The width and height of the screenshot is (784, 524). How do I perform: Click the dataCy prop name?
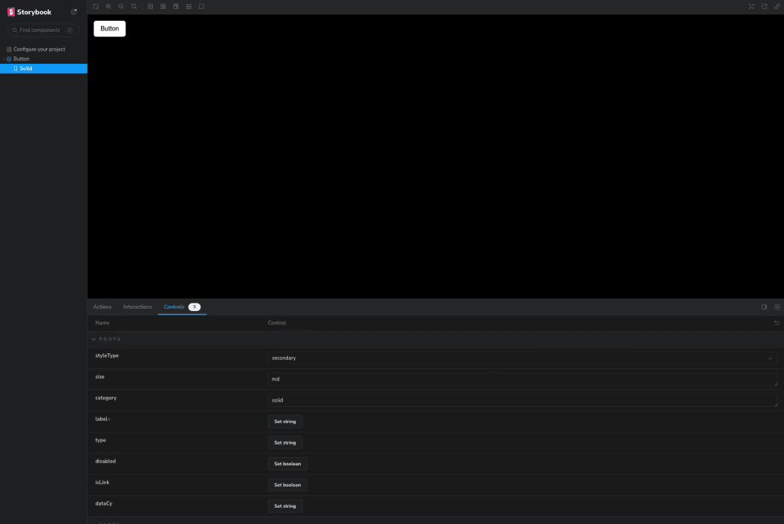coord(104,503)
